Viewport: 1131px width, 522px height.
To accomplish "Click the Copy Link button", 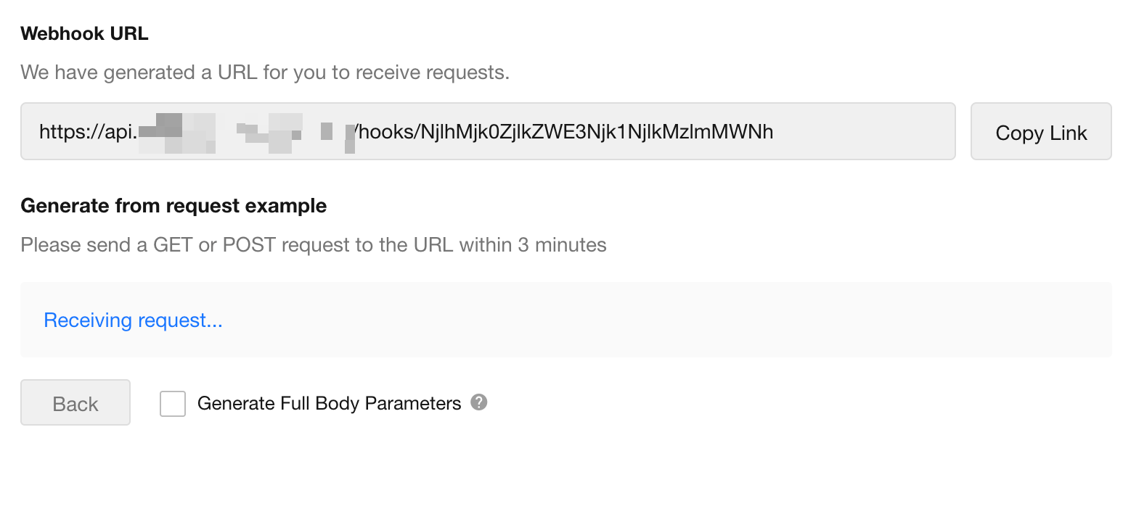I will click(1040, 132).
